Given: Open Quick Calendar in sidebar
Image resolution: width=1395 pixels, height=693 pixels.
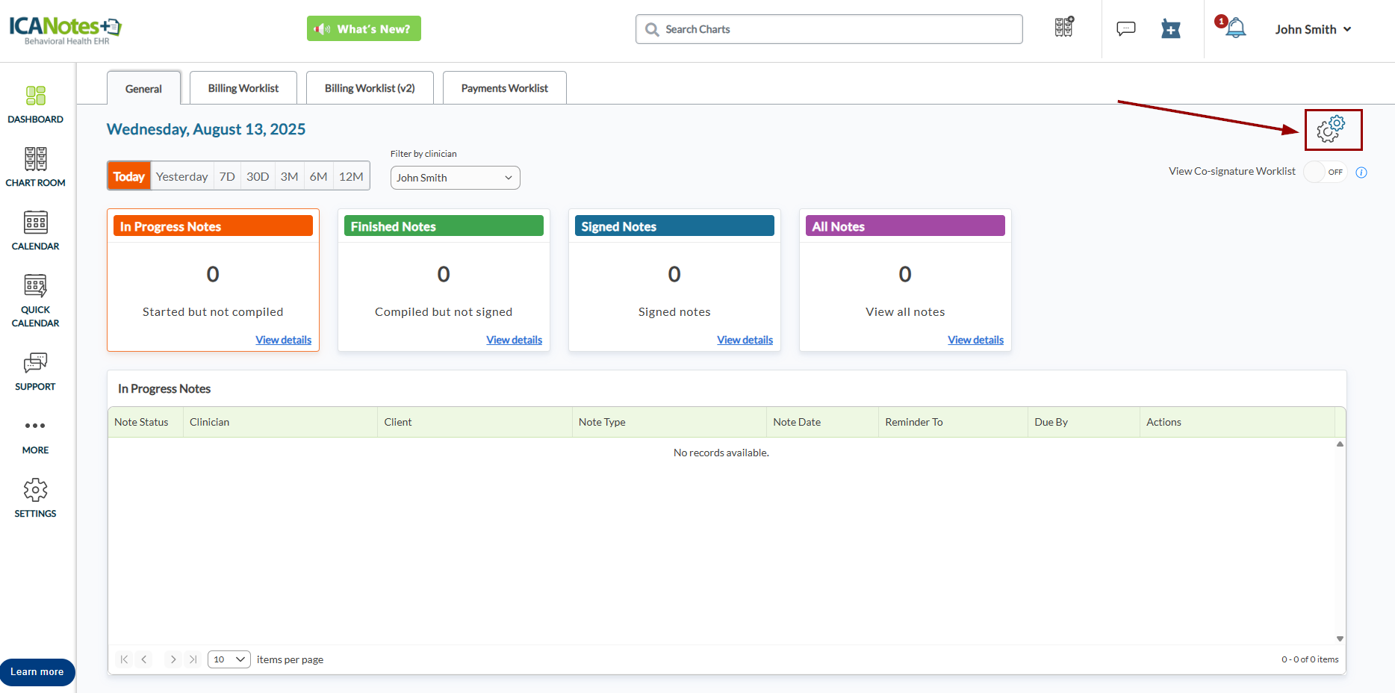Looking at the screenshot, I should coord(35,301).
